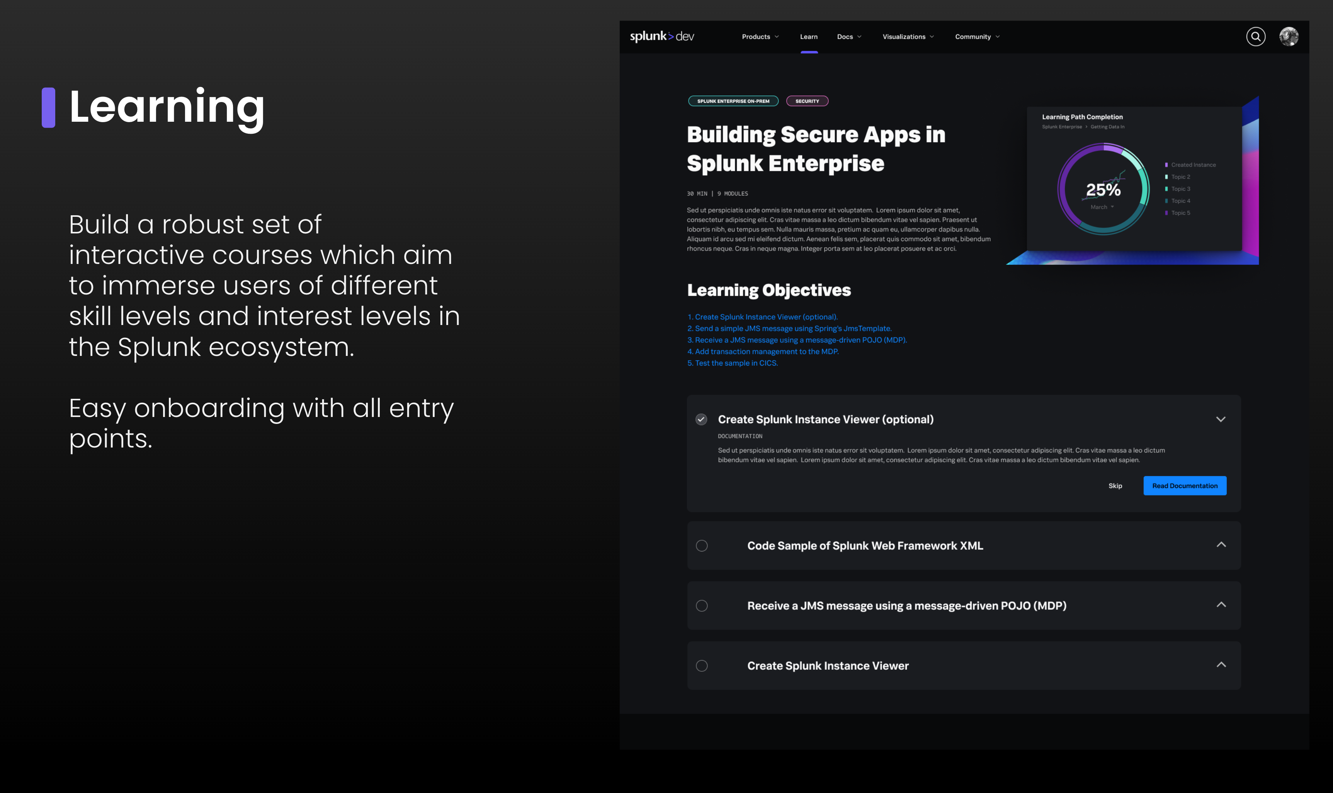Click the Learning Path Completion card title
Viewport: 1333px width, 793px height.
(1082, 117)
